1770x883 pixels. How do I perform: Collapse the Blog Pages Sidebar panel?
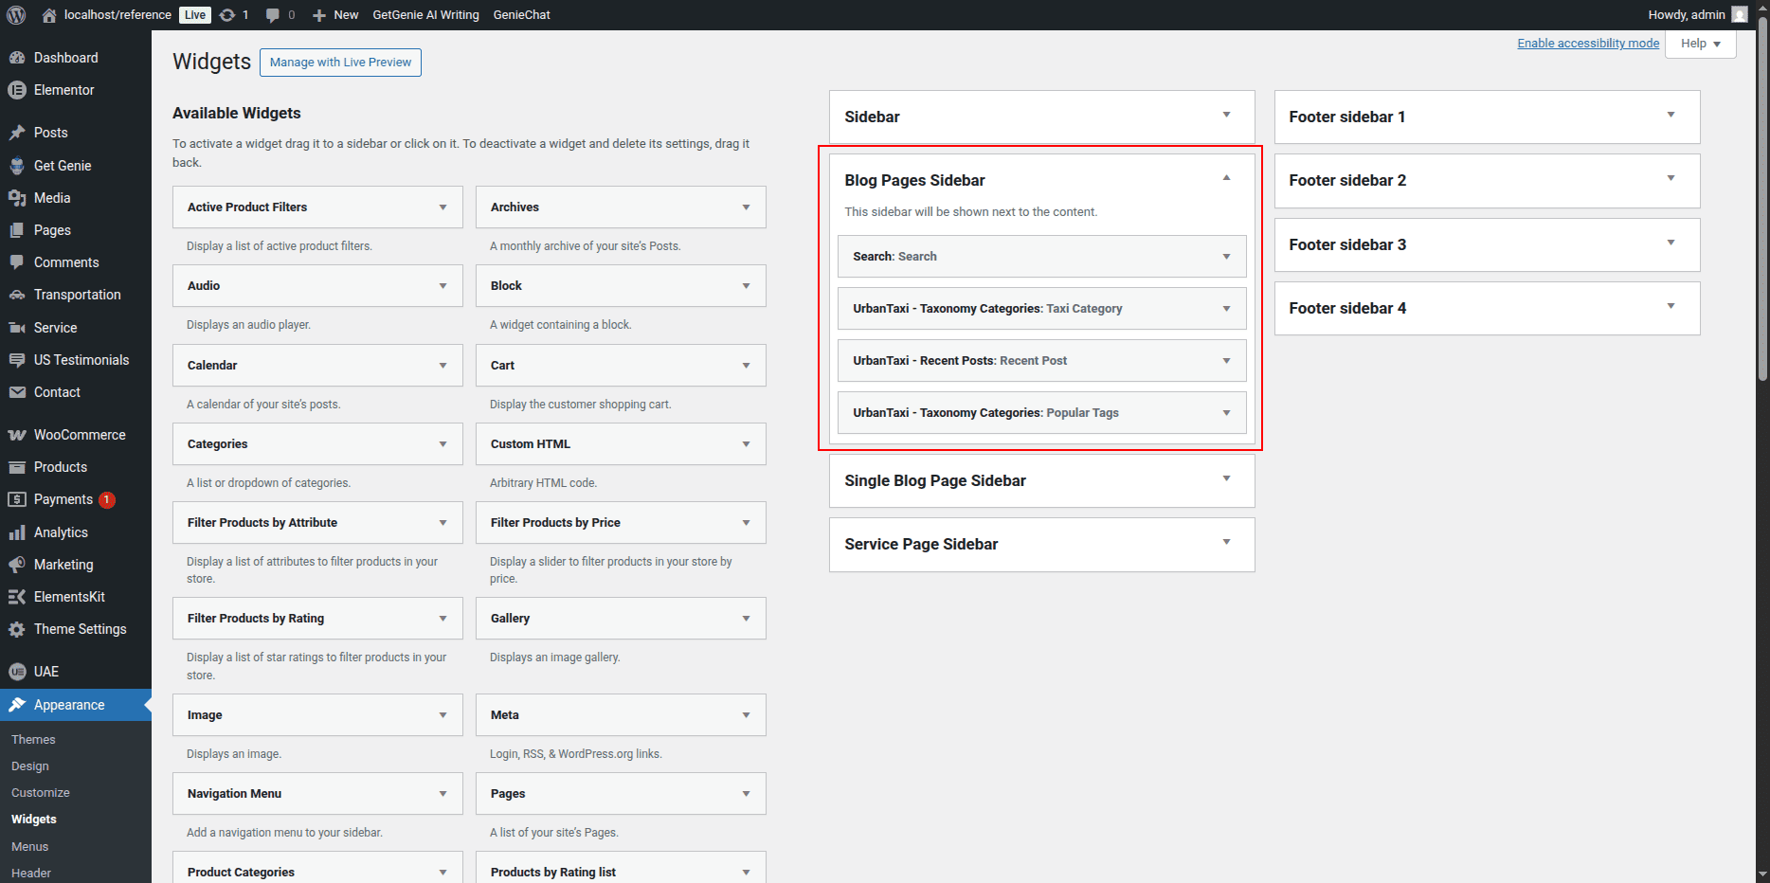(1226, 178)
